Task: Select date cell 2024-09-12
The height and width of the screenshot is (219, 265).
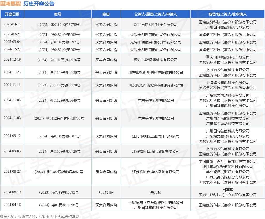Action: coord(12,136)
